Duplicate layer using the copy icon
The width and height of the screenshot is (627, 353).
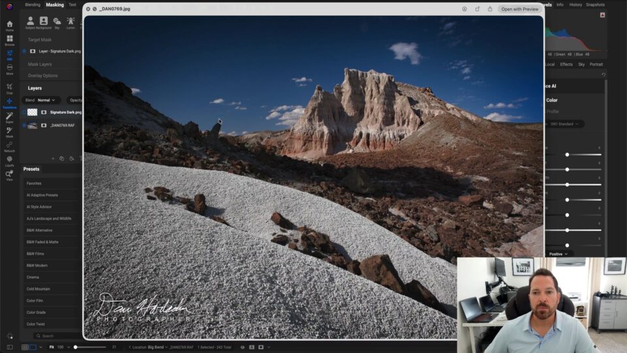(61, 158)
